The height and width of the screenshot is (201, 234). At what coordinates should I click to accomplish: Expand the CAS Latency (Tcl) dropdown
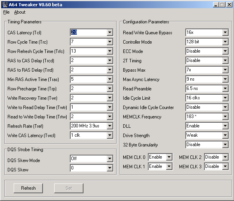110,33
